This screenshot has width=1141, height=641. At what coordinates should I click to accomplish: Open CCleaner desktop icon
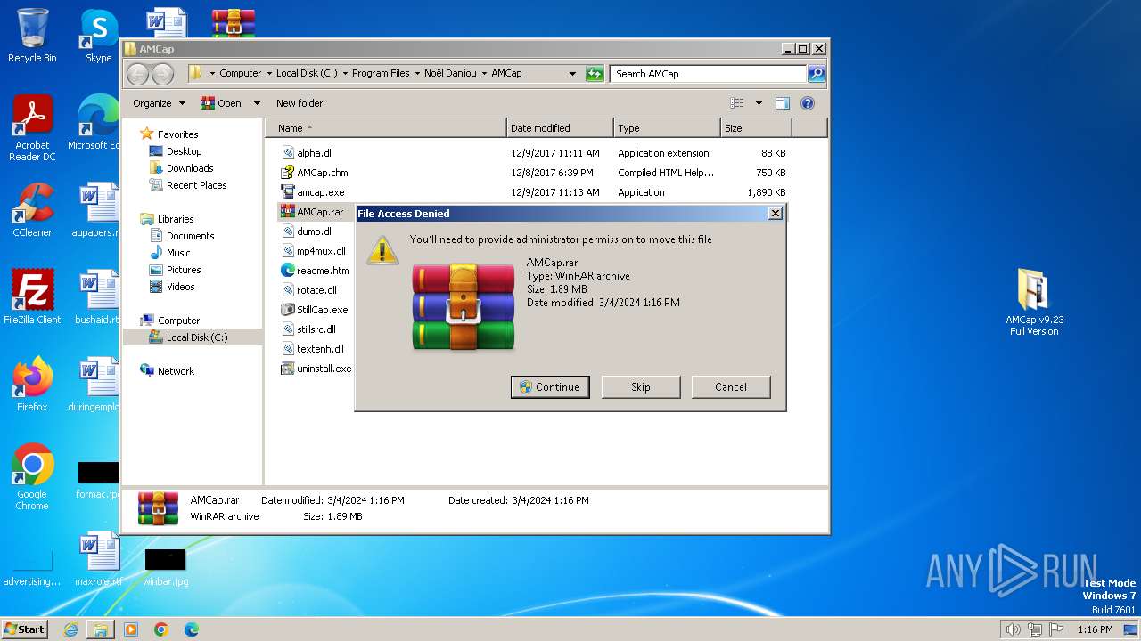[32, 210]
